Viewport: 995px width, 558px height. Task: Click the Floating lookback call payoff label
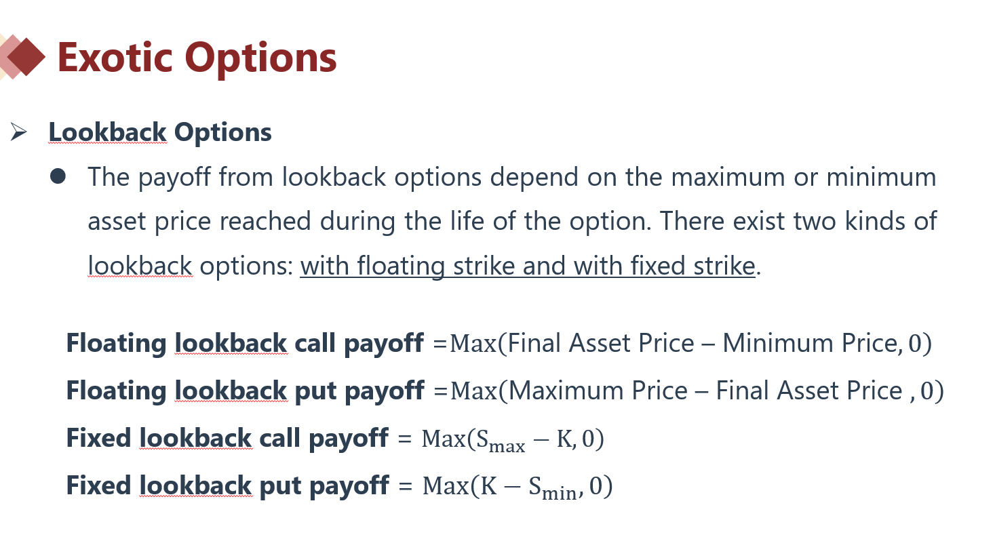245,343
